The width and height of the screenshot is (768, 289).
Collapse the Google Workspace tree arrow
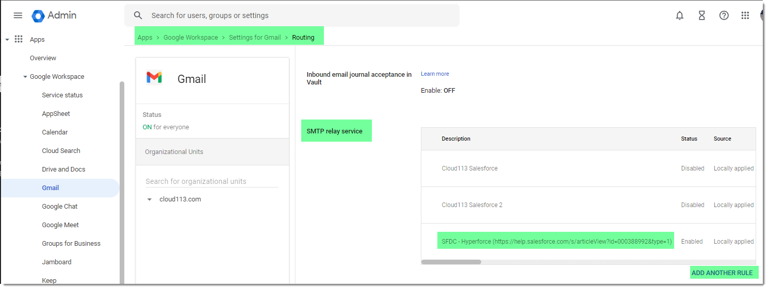click(x=25, y=77)
